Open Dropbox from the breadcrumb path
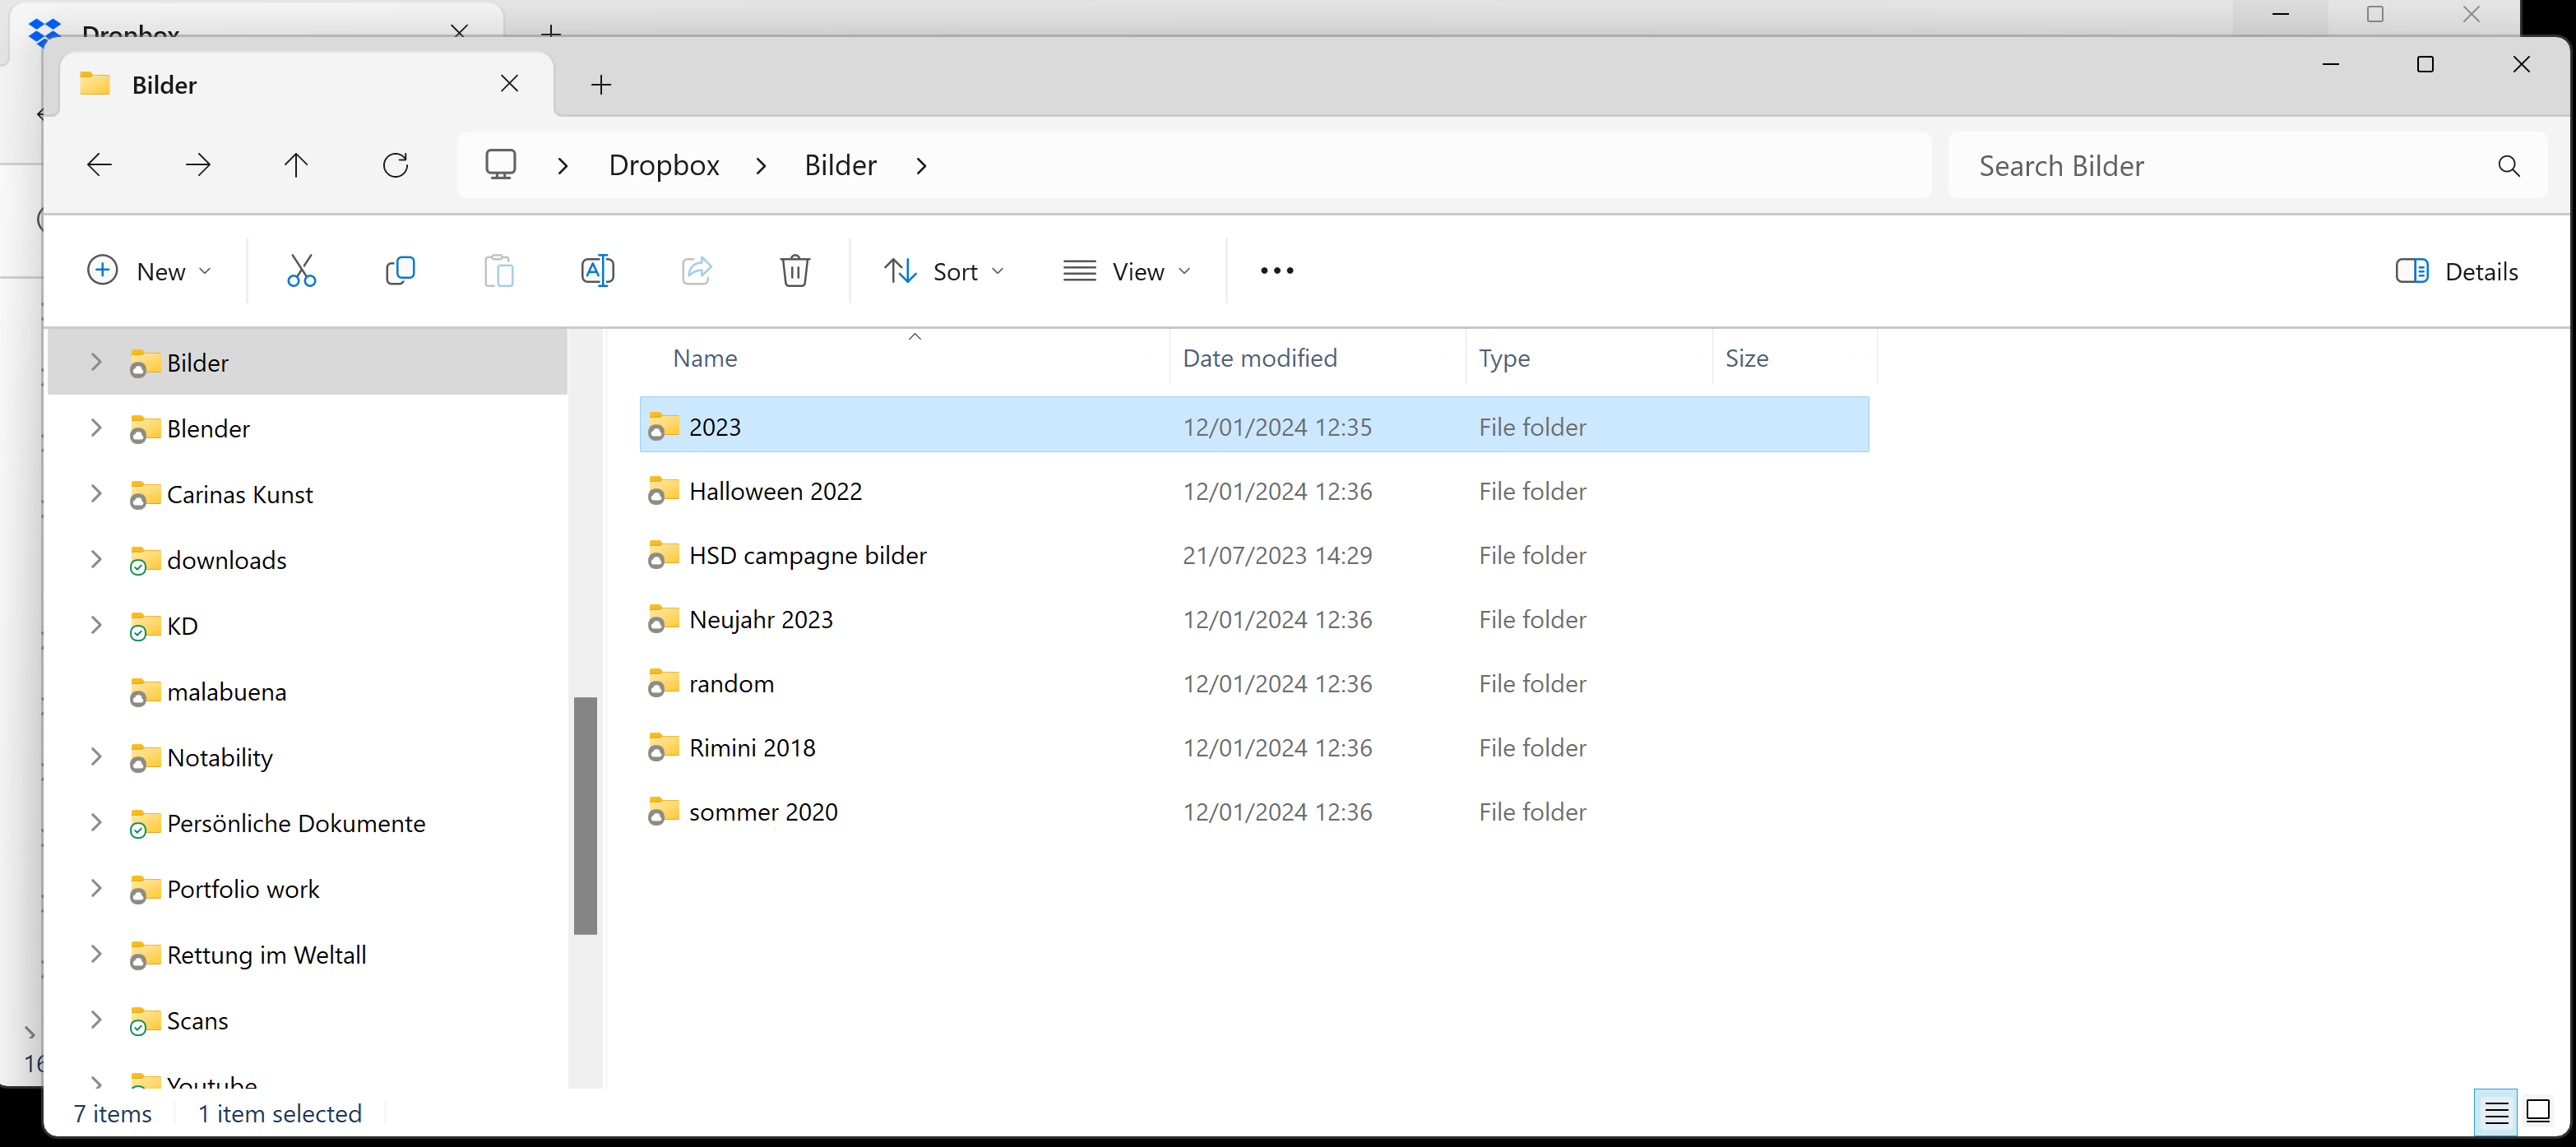 pyautogui.click(x=664, y=164)
